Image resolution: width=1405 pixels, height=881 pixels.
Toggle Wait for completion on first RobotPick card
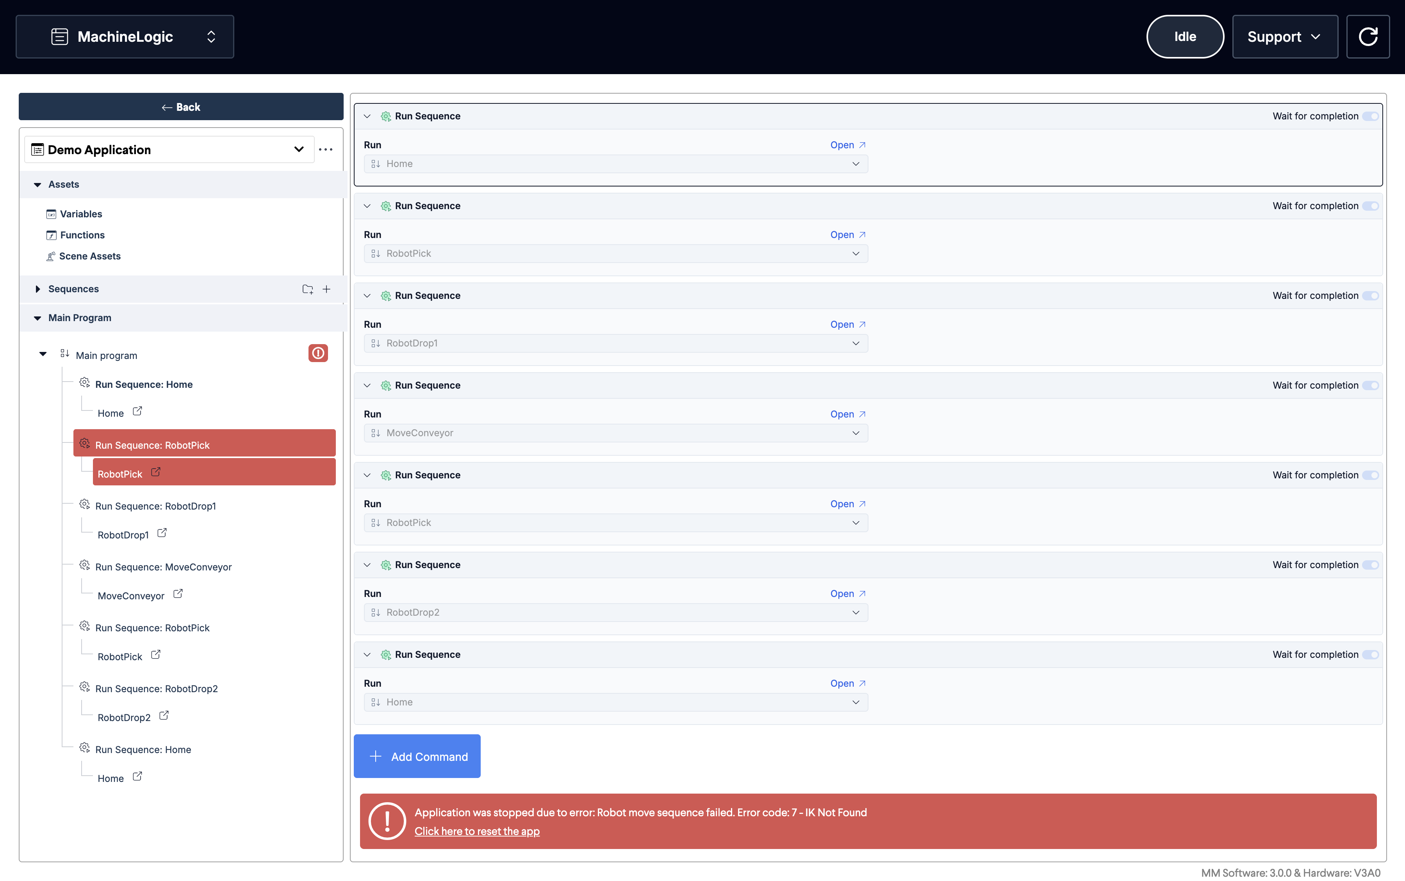pyautogui.click(x=1371, y=206)
